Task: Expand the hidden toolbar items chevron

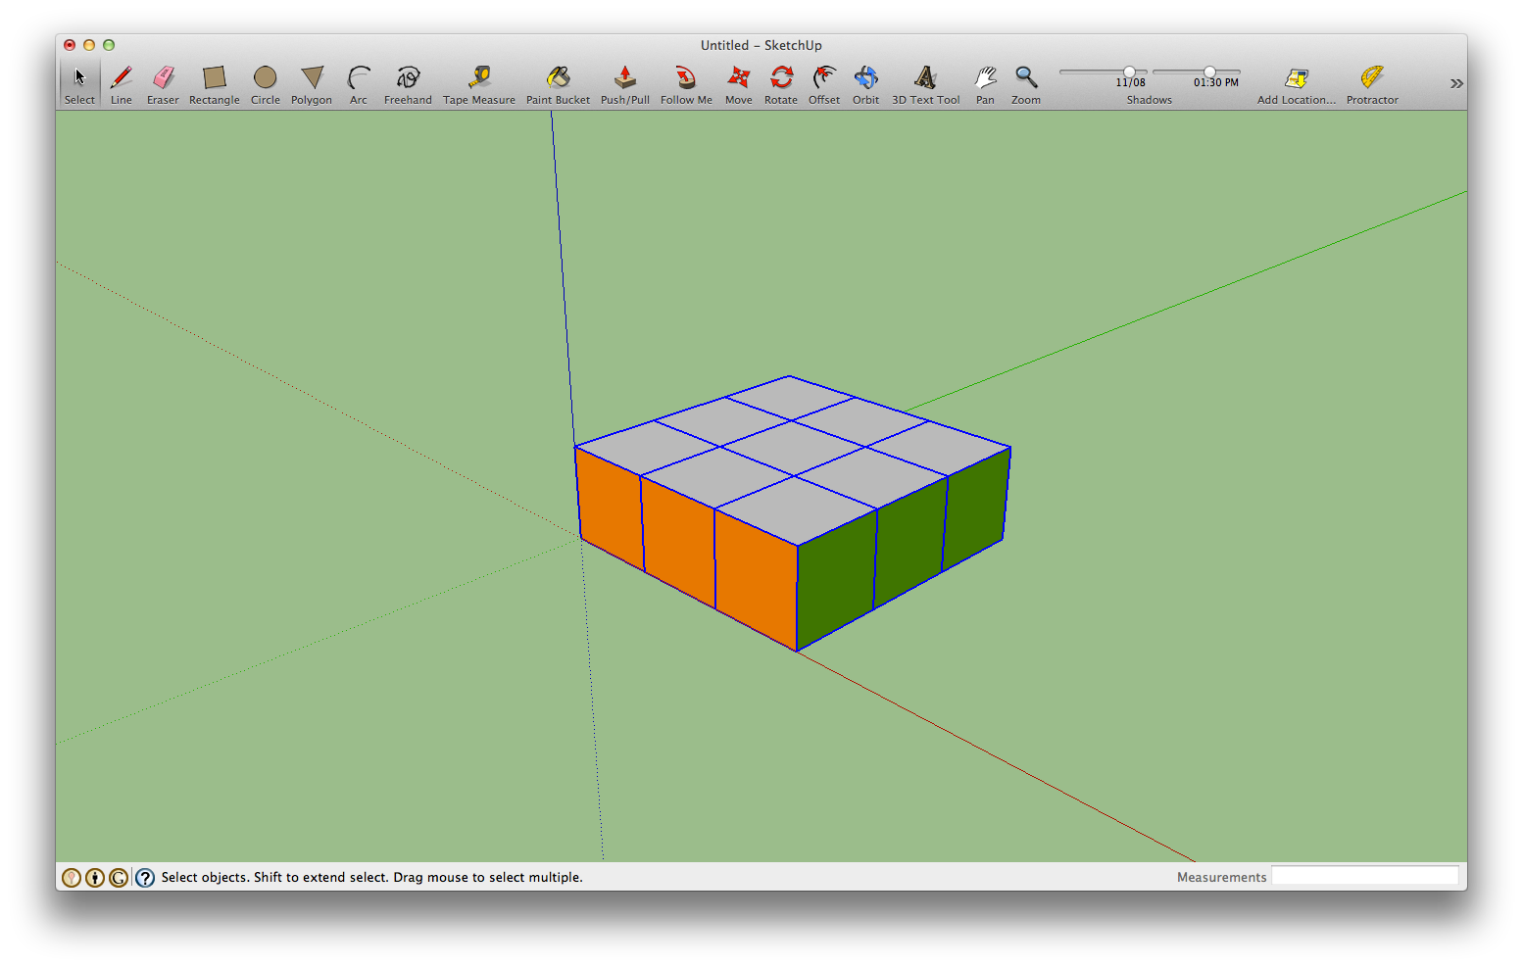Action: coord(1457,82)
